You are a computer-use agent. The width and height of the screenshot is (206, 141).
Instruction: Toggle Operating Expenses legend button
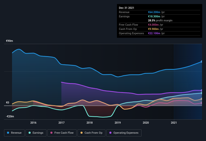124,133
